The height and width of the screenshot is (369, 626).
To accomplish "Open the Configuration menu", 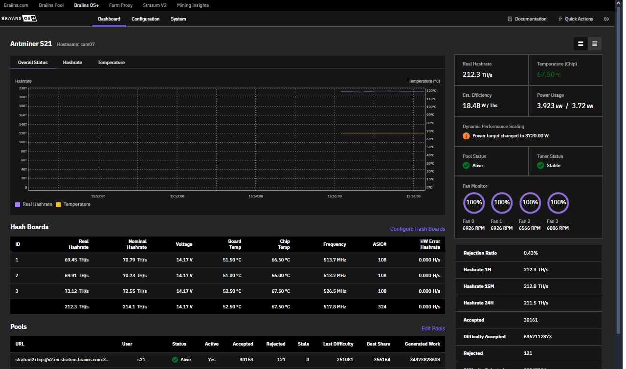I will (x=145, y=19).
